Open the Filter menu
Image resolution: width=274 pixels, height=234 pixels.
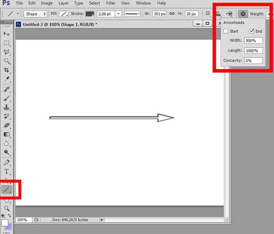click(x=111, y=3)
